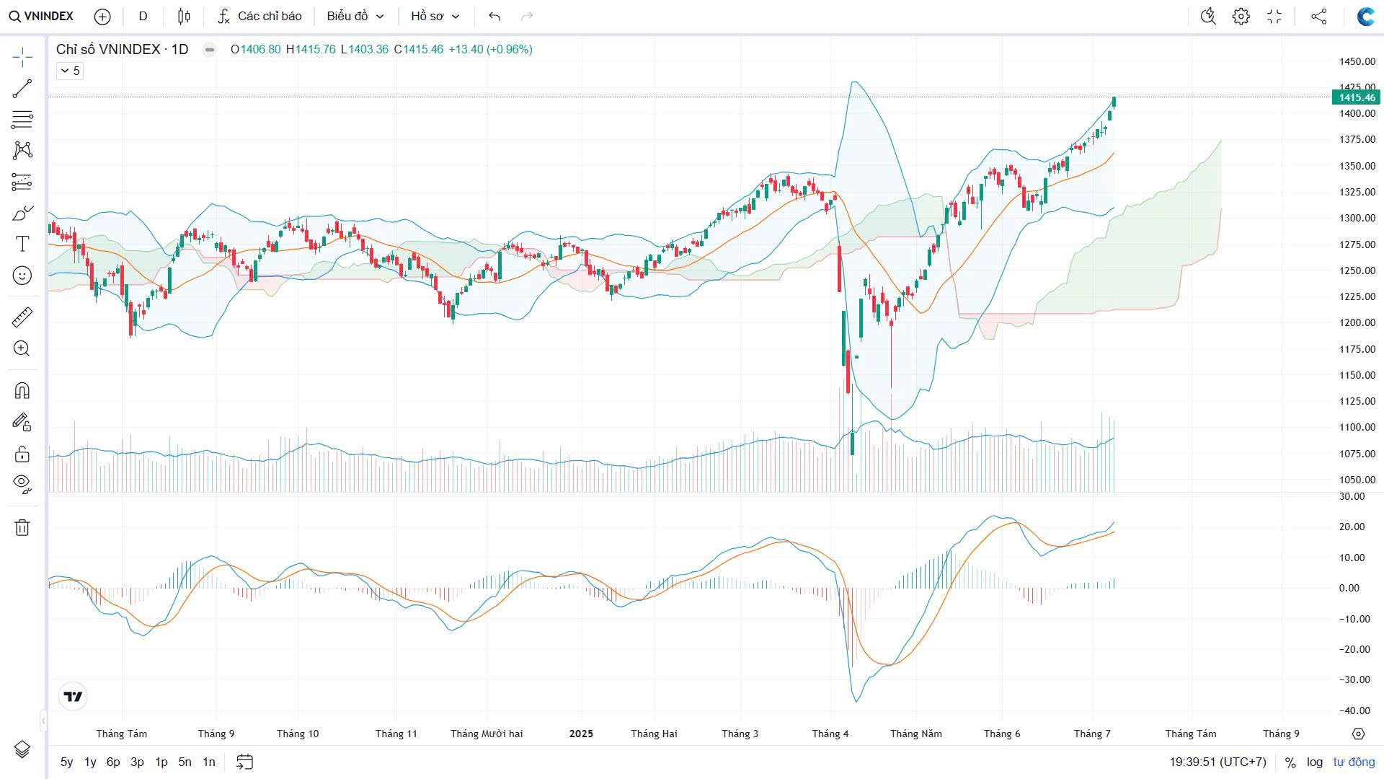Select the 1y time range

coord(90,762)
